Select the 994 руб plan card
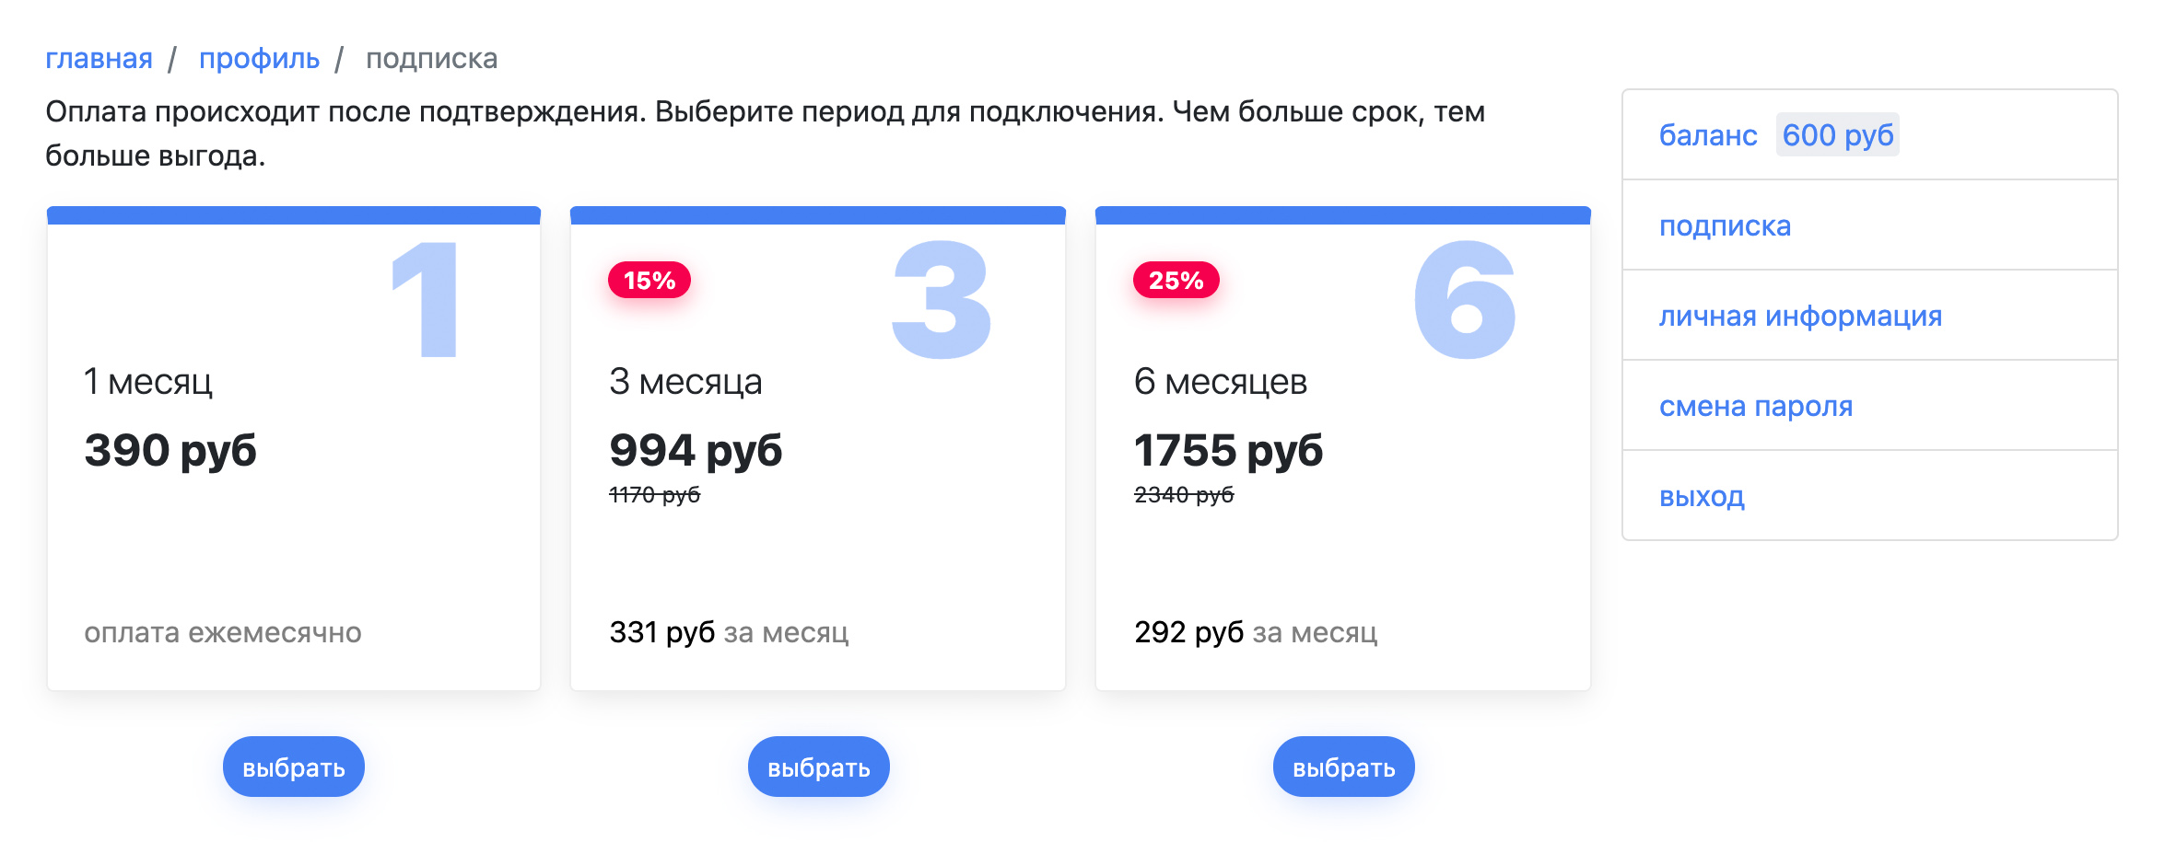This screenshot has width=2165, height=842. (x=818, y=448)
